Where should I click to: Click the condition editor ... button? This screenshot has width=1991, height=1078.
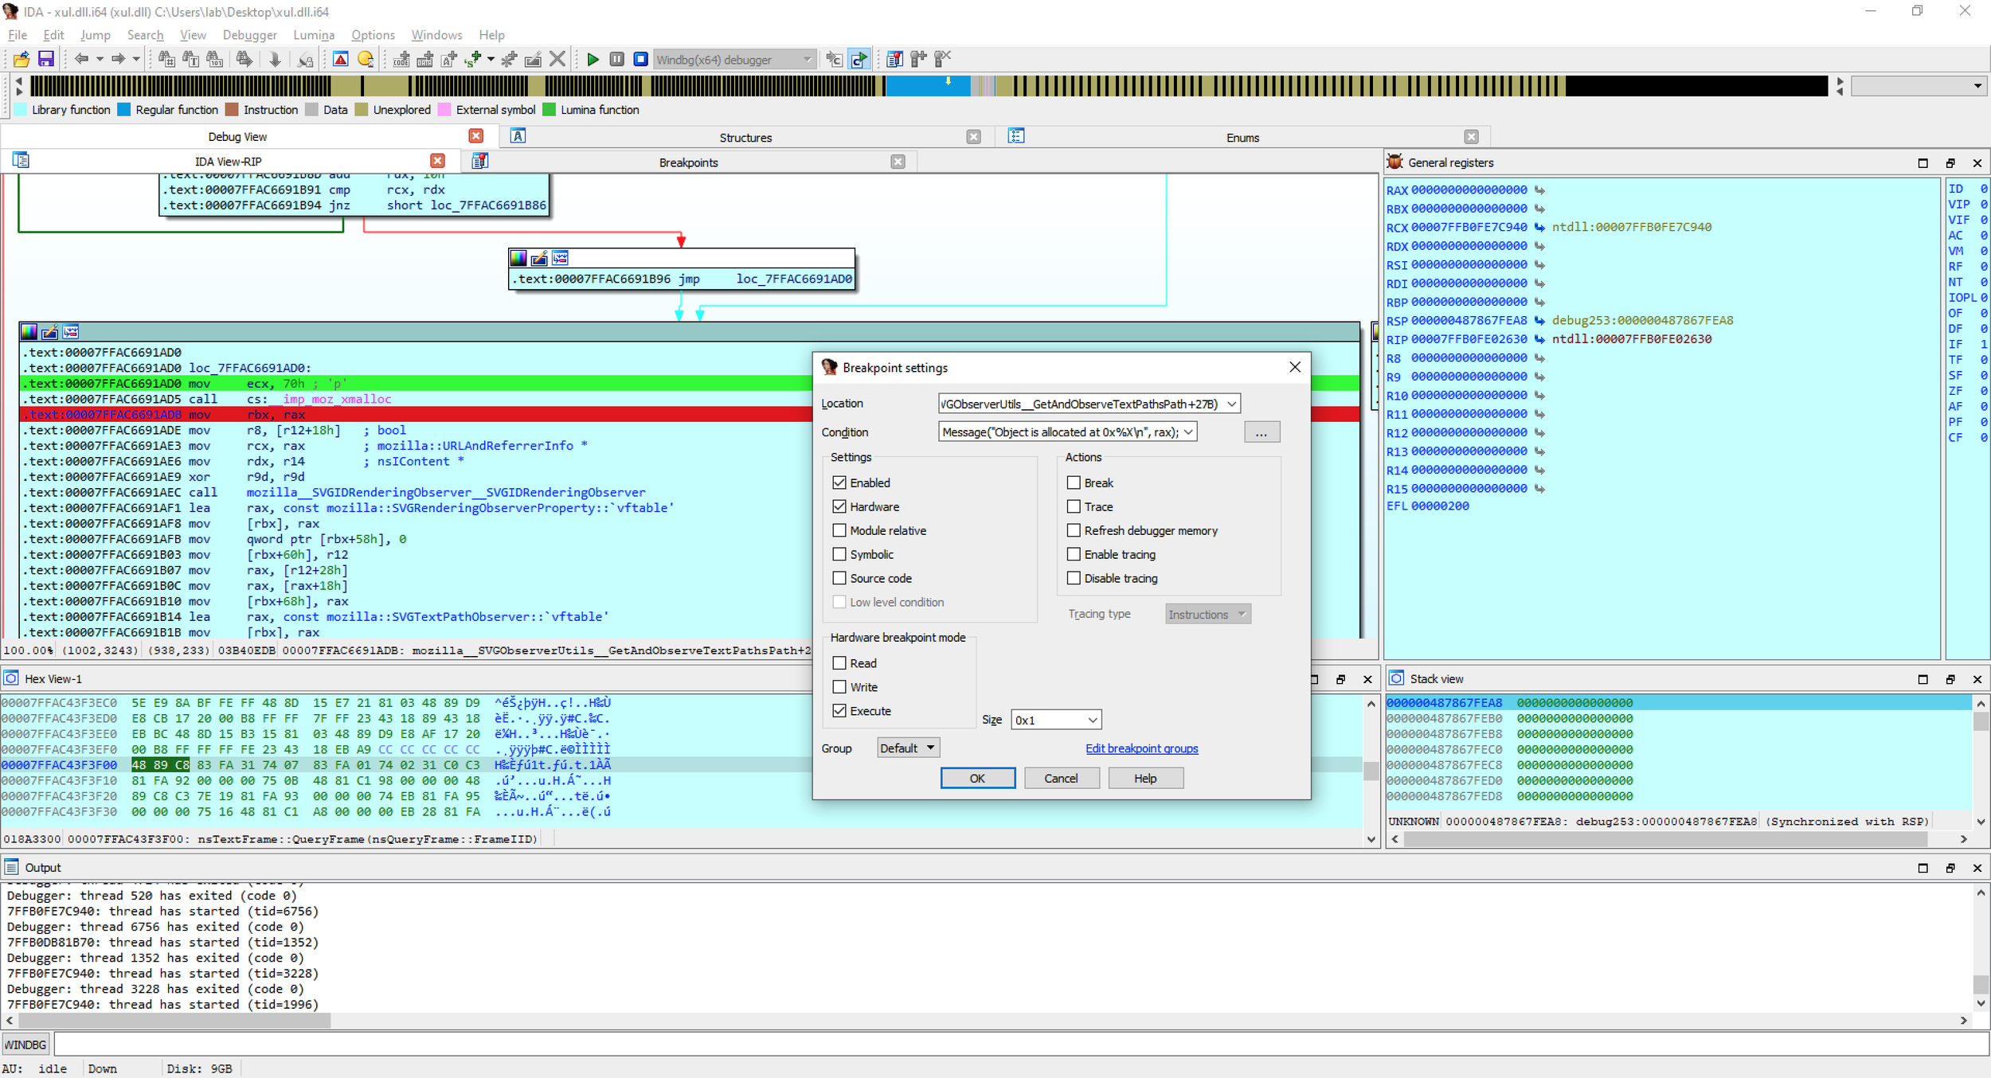[1261, 432]
